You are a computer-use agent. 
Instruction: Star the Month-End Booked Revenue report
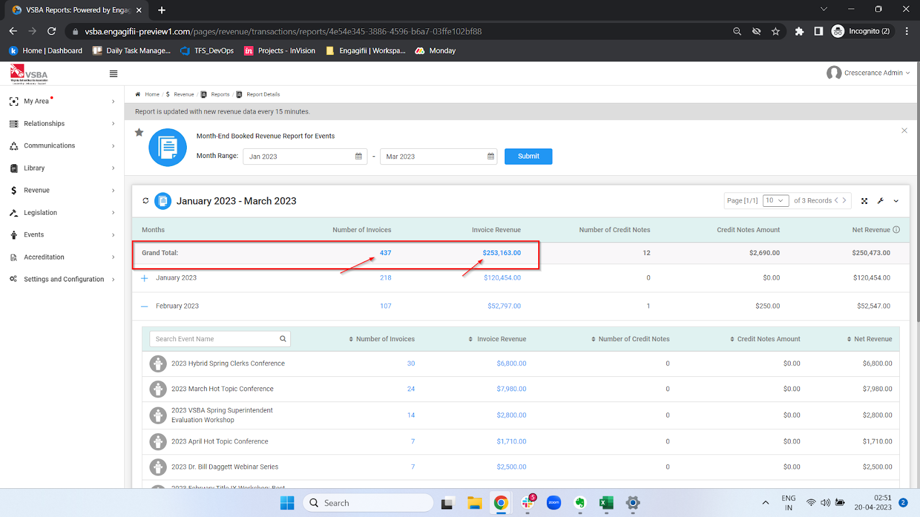pyautogui.click(x=139, y=132)
